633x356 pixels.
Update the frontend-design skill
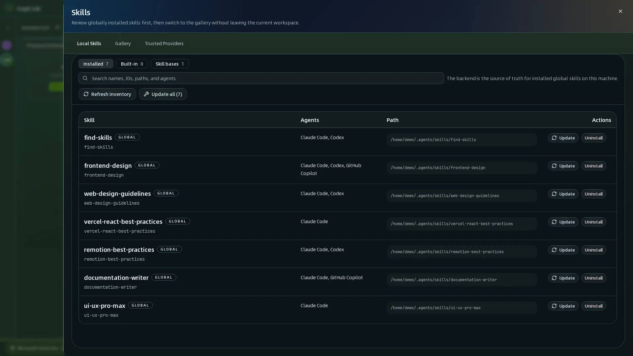pyautogui.click(x=563, y=166)
